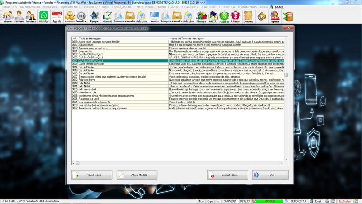Open the Finanças icon
This screenshot has height=204, width=362.
201,17
